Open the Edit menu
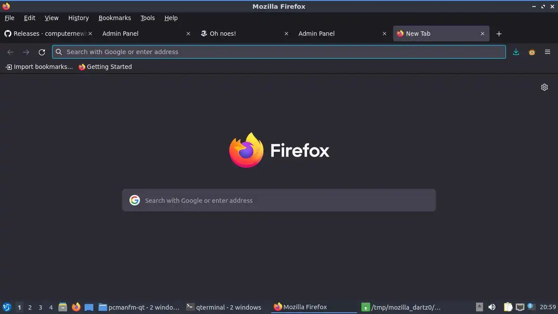 point(30,18)
